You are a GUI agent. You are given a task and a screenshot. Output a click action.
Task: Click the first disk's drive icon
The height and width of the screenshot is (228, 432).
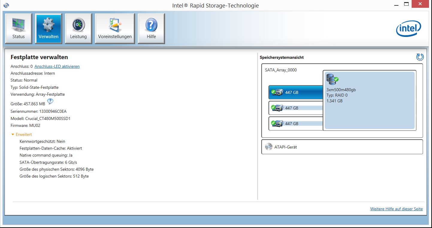point(277,92)
